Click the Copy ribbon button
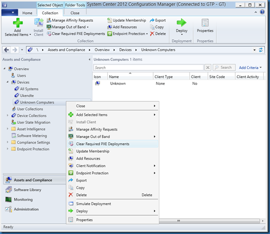Viewport: 270px width, 234px height. tap(157, 27)
